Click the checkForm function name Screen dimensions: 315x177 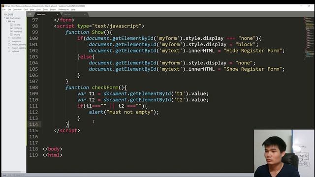pos(105,88)
